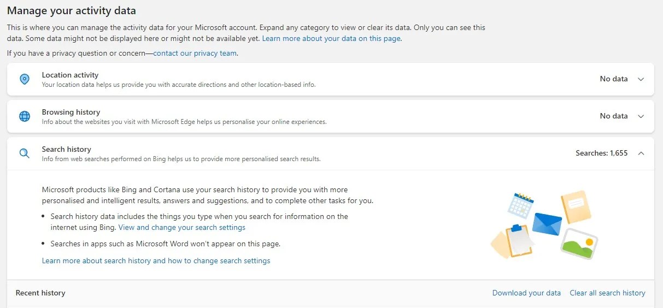Open the 'contact our privacy team' link

point(195,54)
